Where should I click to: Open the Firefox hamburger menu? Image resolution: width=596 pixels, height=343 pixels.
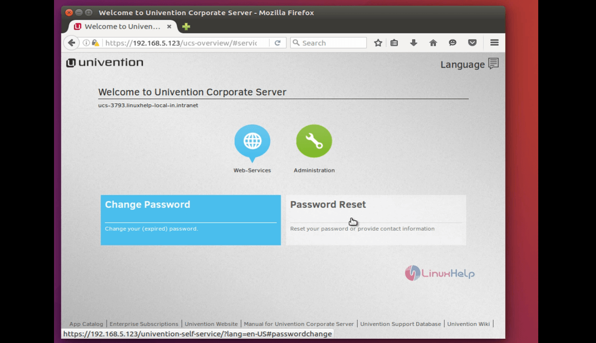[494, 43]
